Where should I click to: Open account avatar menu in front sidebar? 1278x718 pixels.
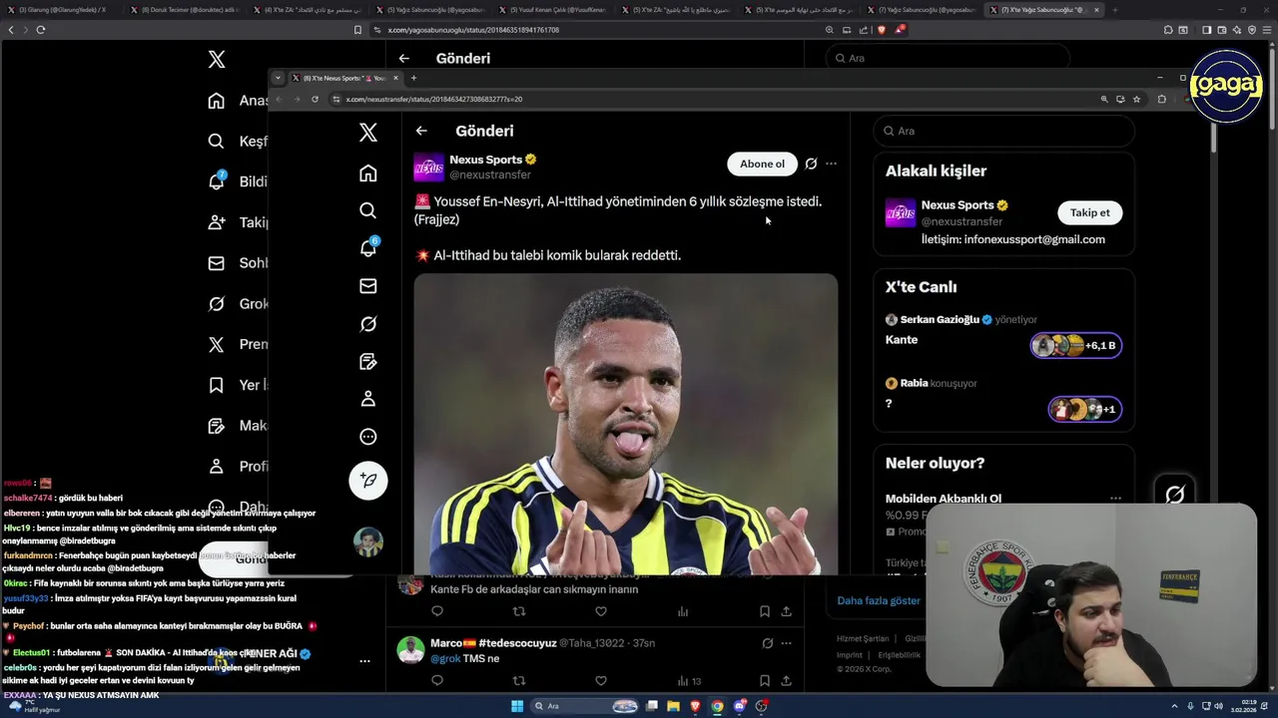click(x=368, y=541)
